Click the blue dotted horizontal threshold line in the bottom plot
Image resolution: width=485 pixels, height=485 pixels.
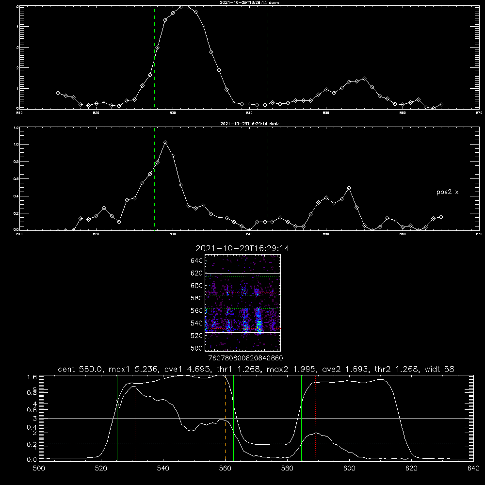(256, 443)
